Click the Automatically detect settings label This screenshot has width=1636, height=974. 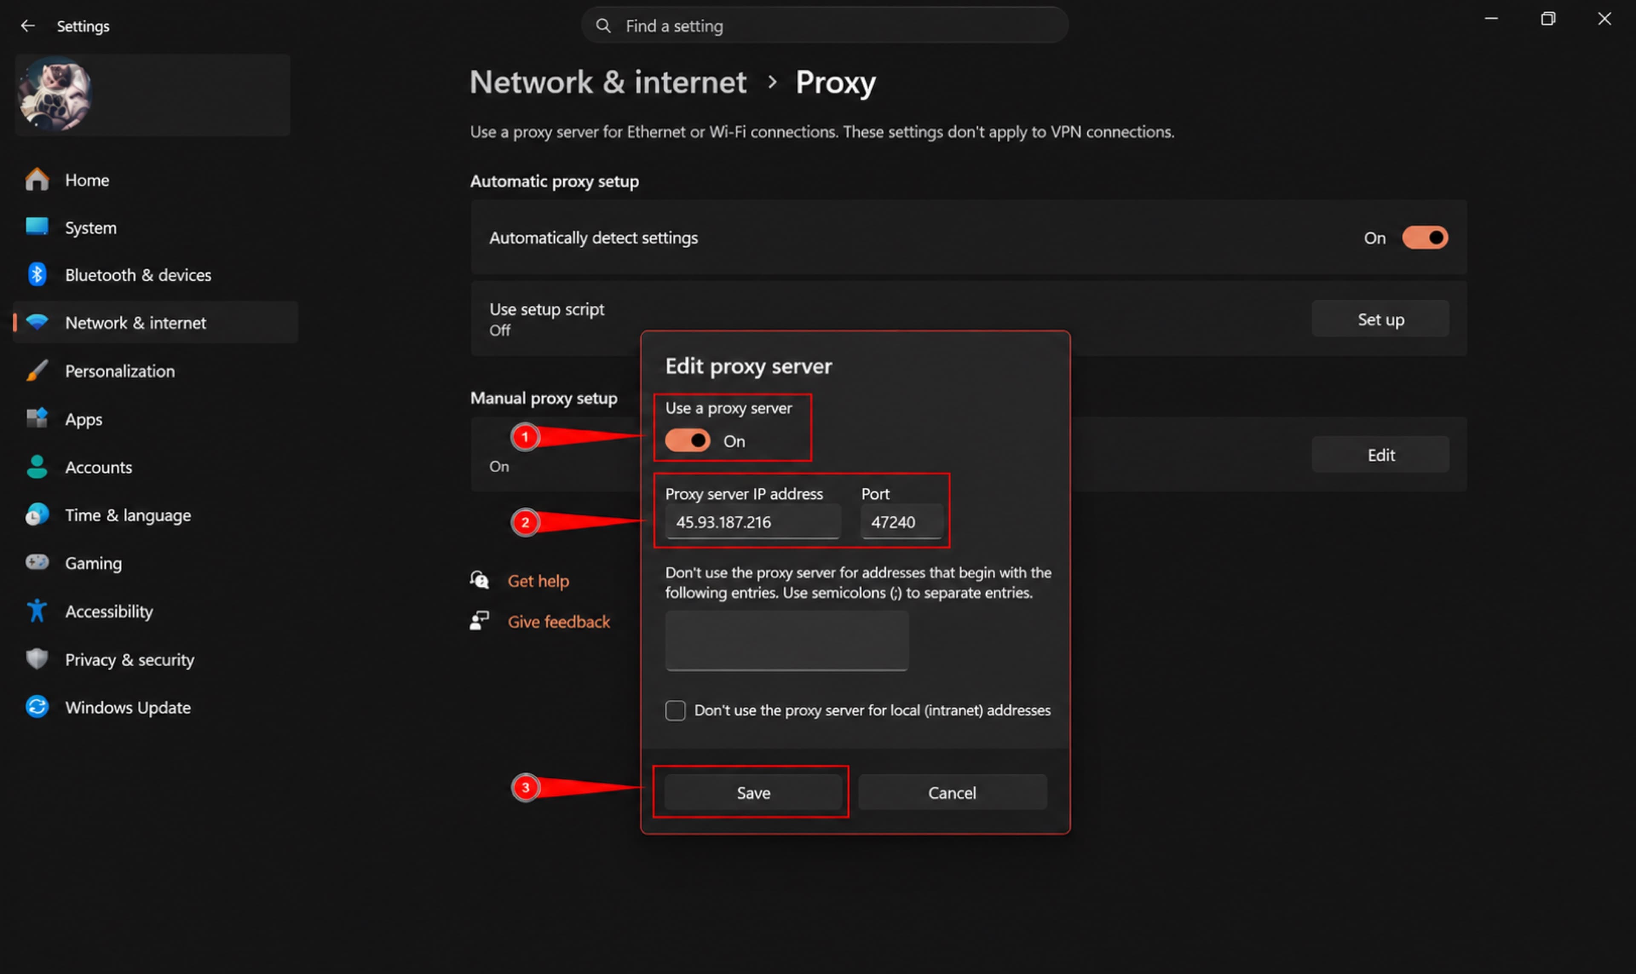coord(593,238)
